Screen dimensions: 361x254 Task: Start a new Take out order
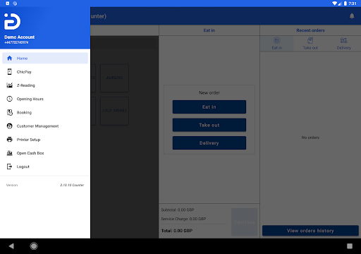coord(209,125)
